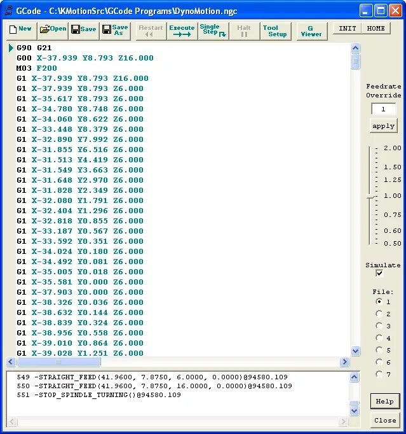Run a Single Step of the program

213,31
